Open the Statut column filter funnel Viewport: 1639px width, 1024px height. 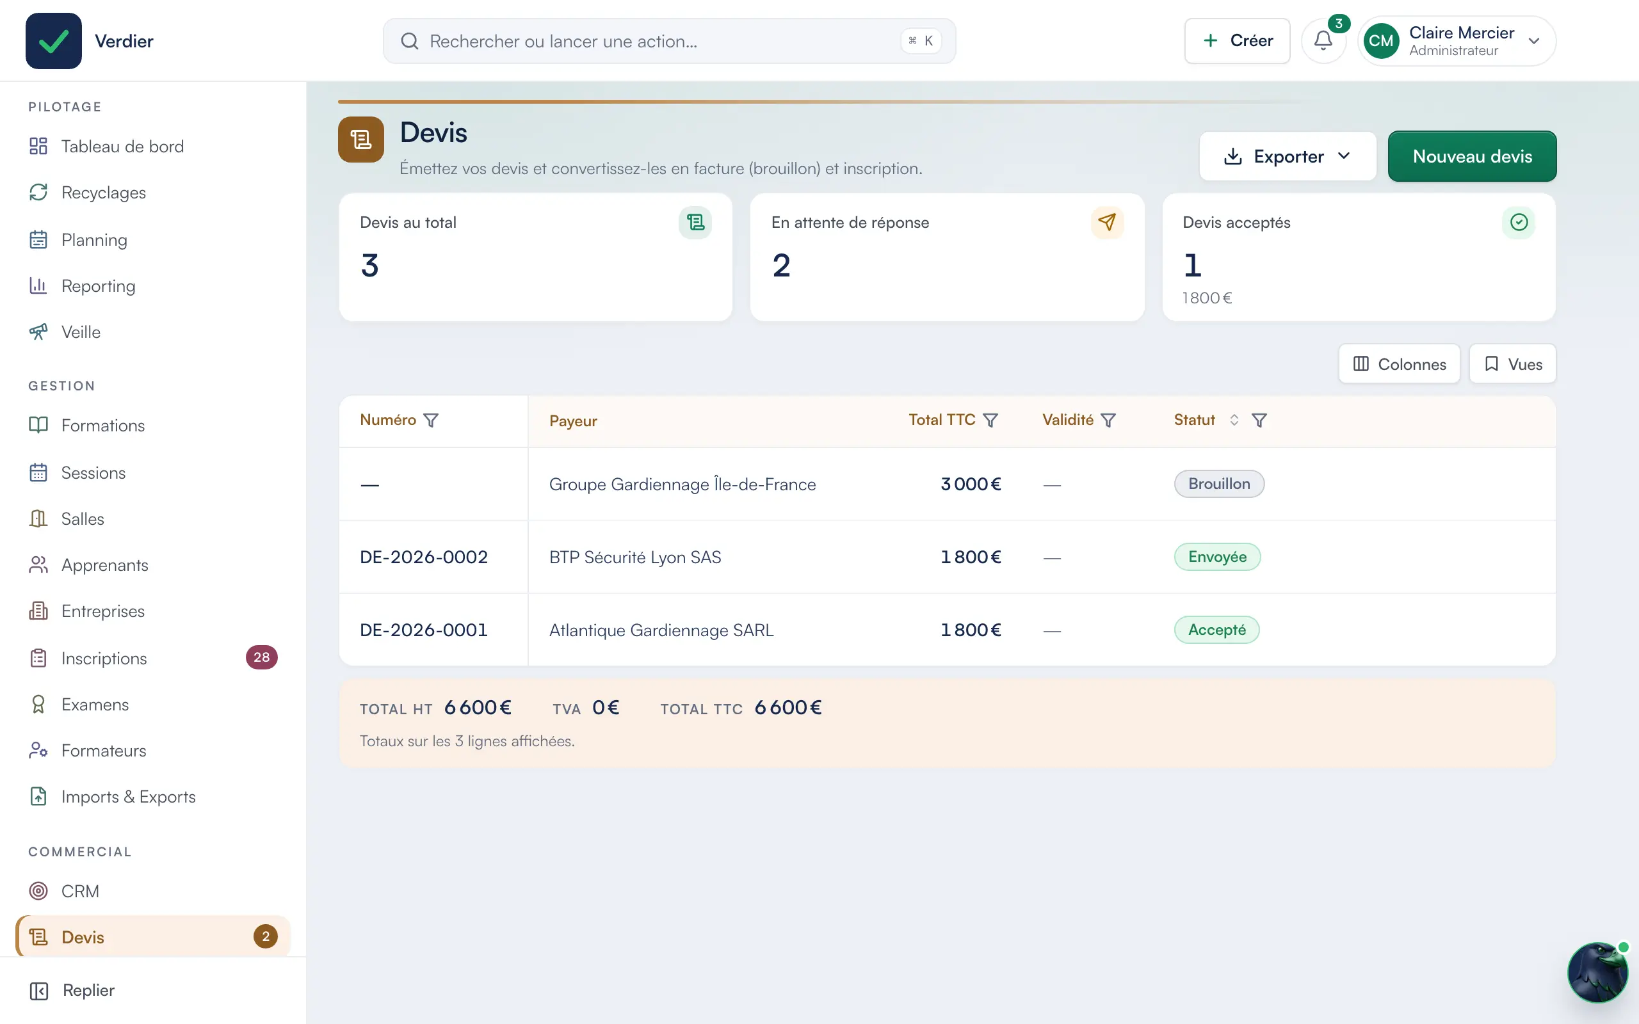pos(1259,420)
